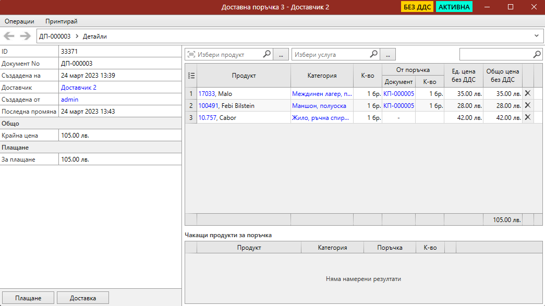This screenshot has width=545, height=306.
Task: Sort the items table by Продукт header
Action: (x=244, y=76)
